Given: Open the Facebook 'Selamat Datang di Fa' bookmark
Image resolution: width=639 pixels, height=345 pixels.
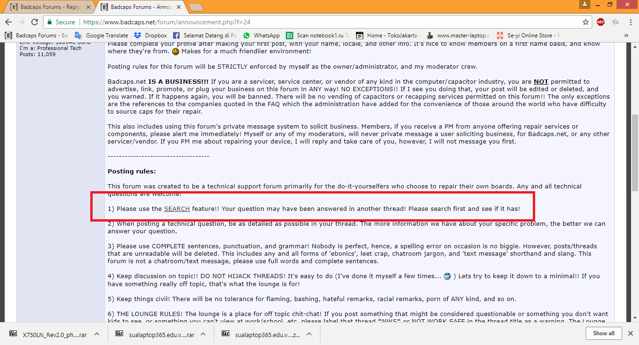Looking at the screenshot, I should click(204, 36).
